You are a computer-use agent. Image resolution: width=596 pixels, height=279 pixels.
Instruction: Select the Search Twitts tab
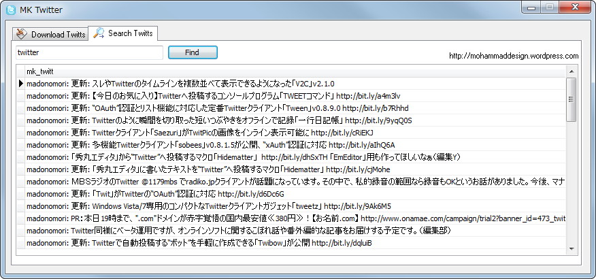click(x=123, y=33)
